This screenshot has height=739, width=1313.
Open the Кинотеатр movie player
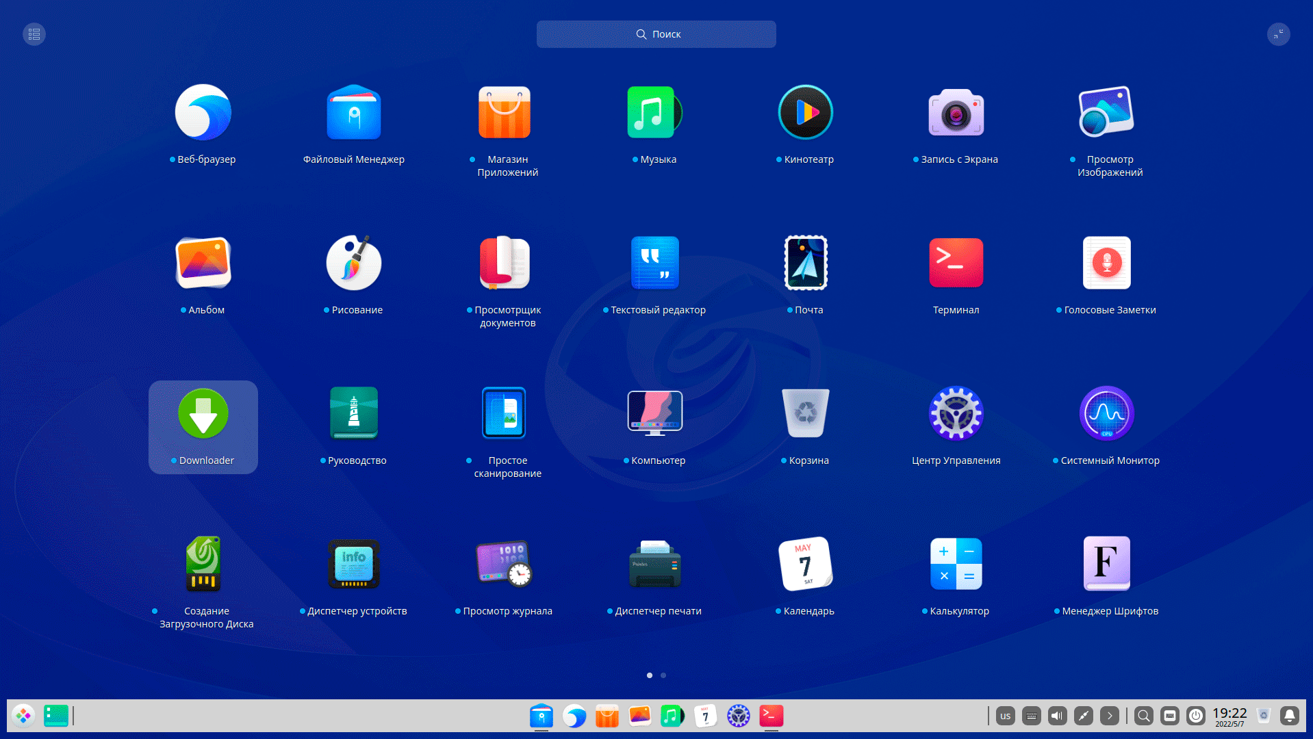[x=806, y=113]
